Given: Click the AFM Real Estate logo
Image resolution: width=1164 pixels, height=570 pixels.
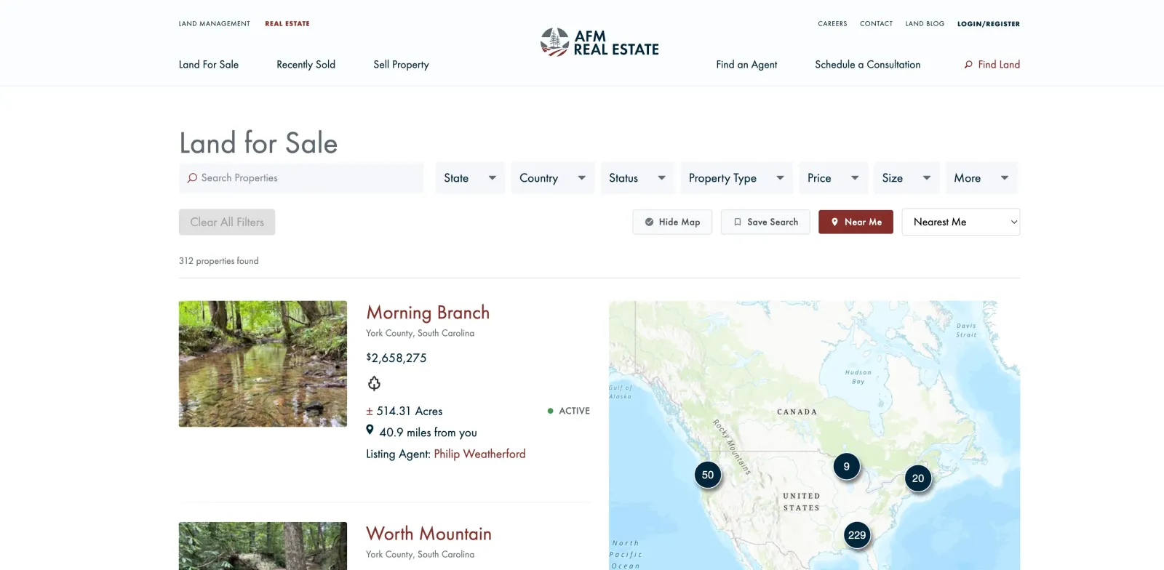Looking at the screenshot, I should point(599,42).
